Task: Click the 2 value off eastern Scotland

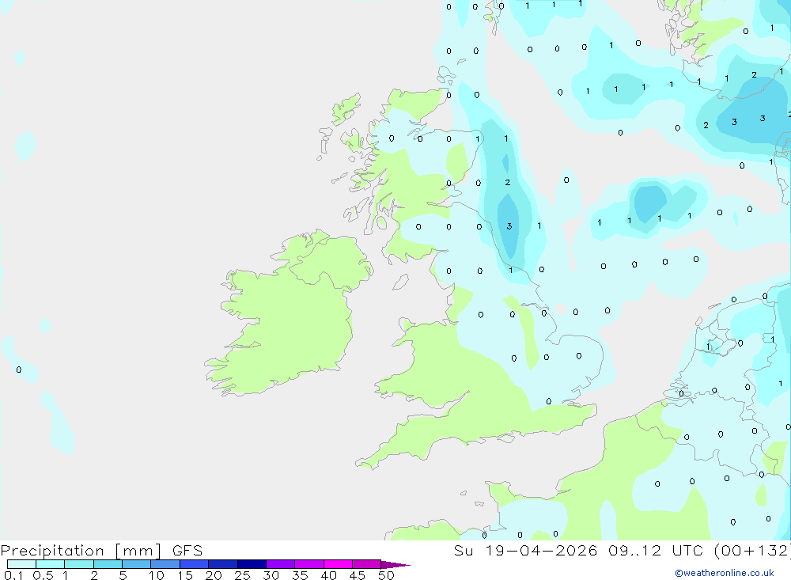Action: pos(508,182)
